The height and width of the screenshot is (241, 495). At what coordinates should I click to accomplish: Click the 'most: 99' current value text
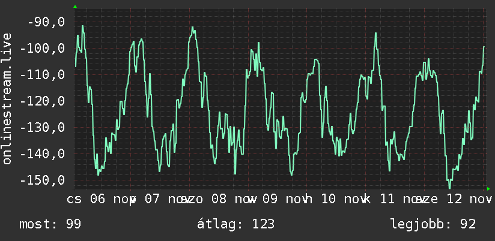pyautogui.click(x=50, y=224)
